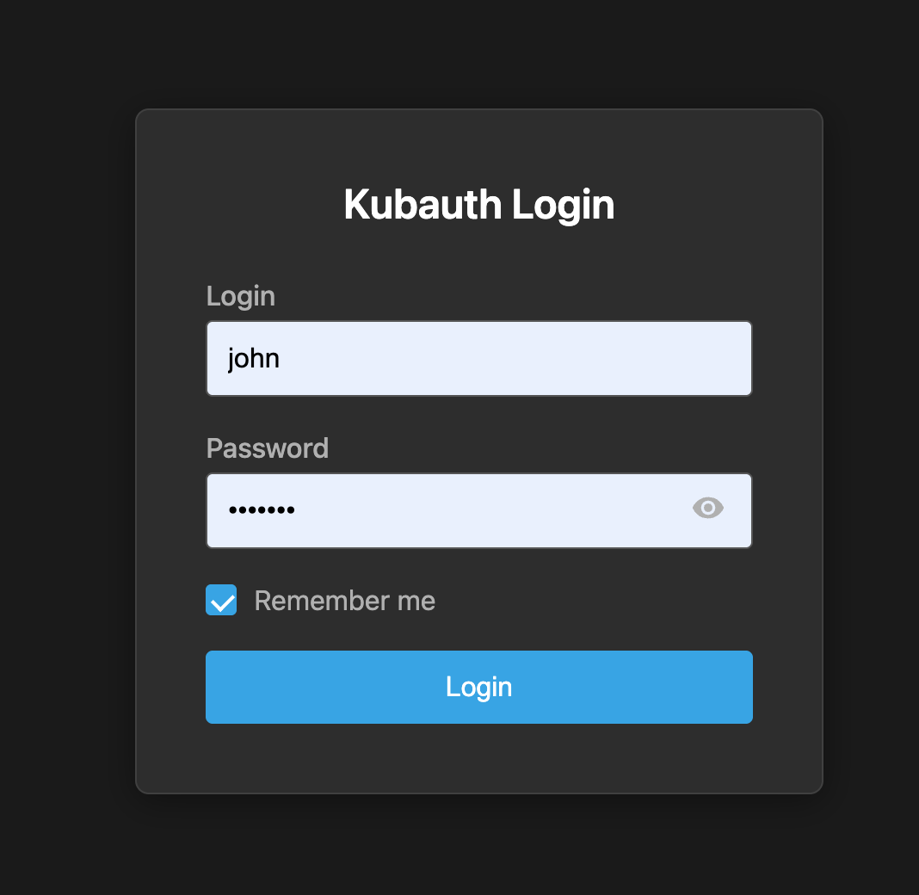Click the eye icon inside the password box

coord(707,508)
